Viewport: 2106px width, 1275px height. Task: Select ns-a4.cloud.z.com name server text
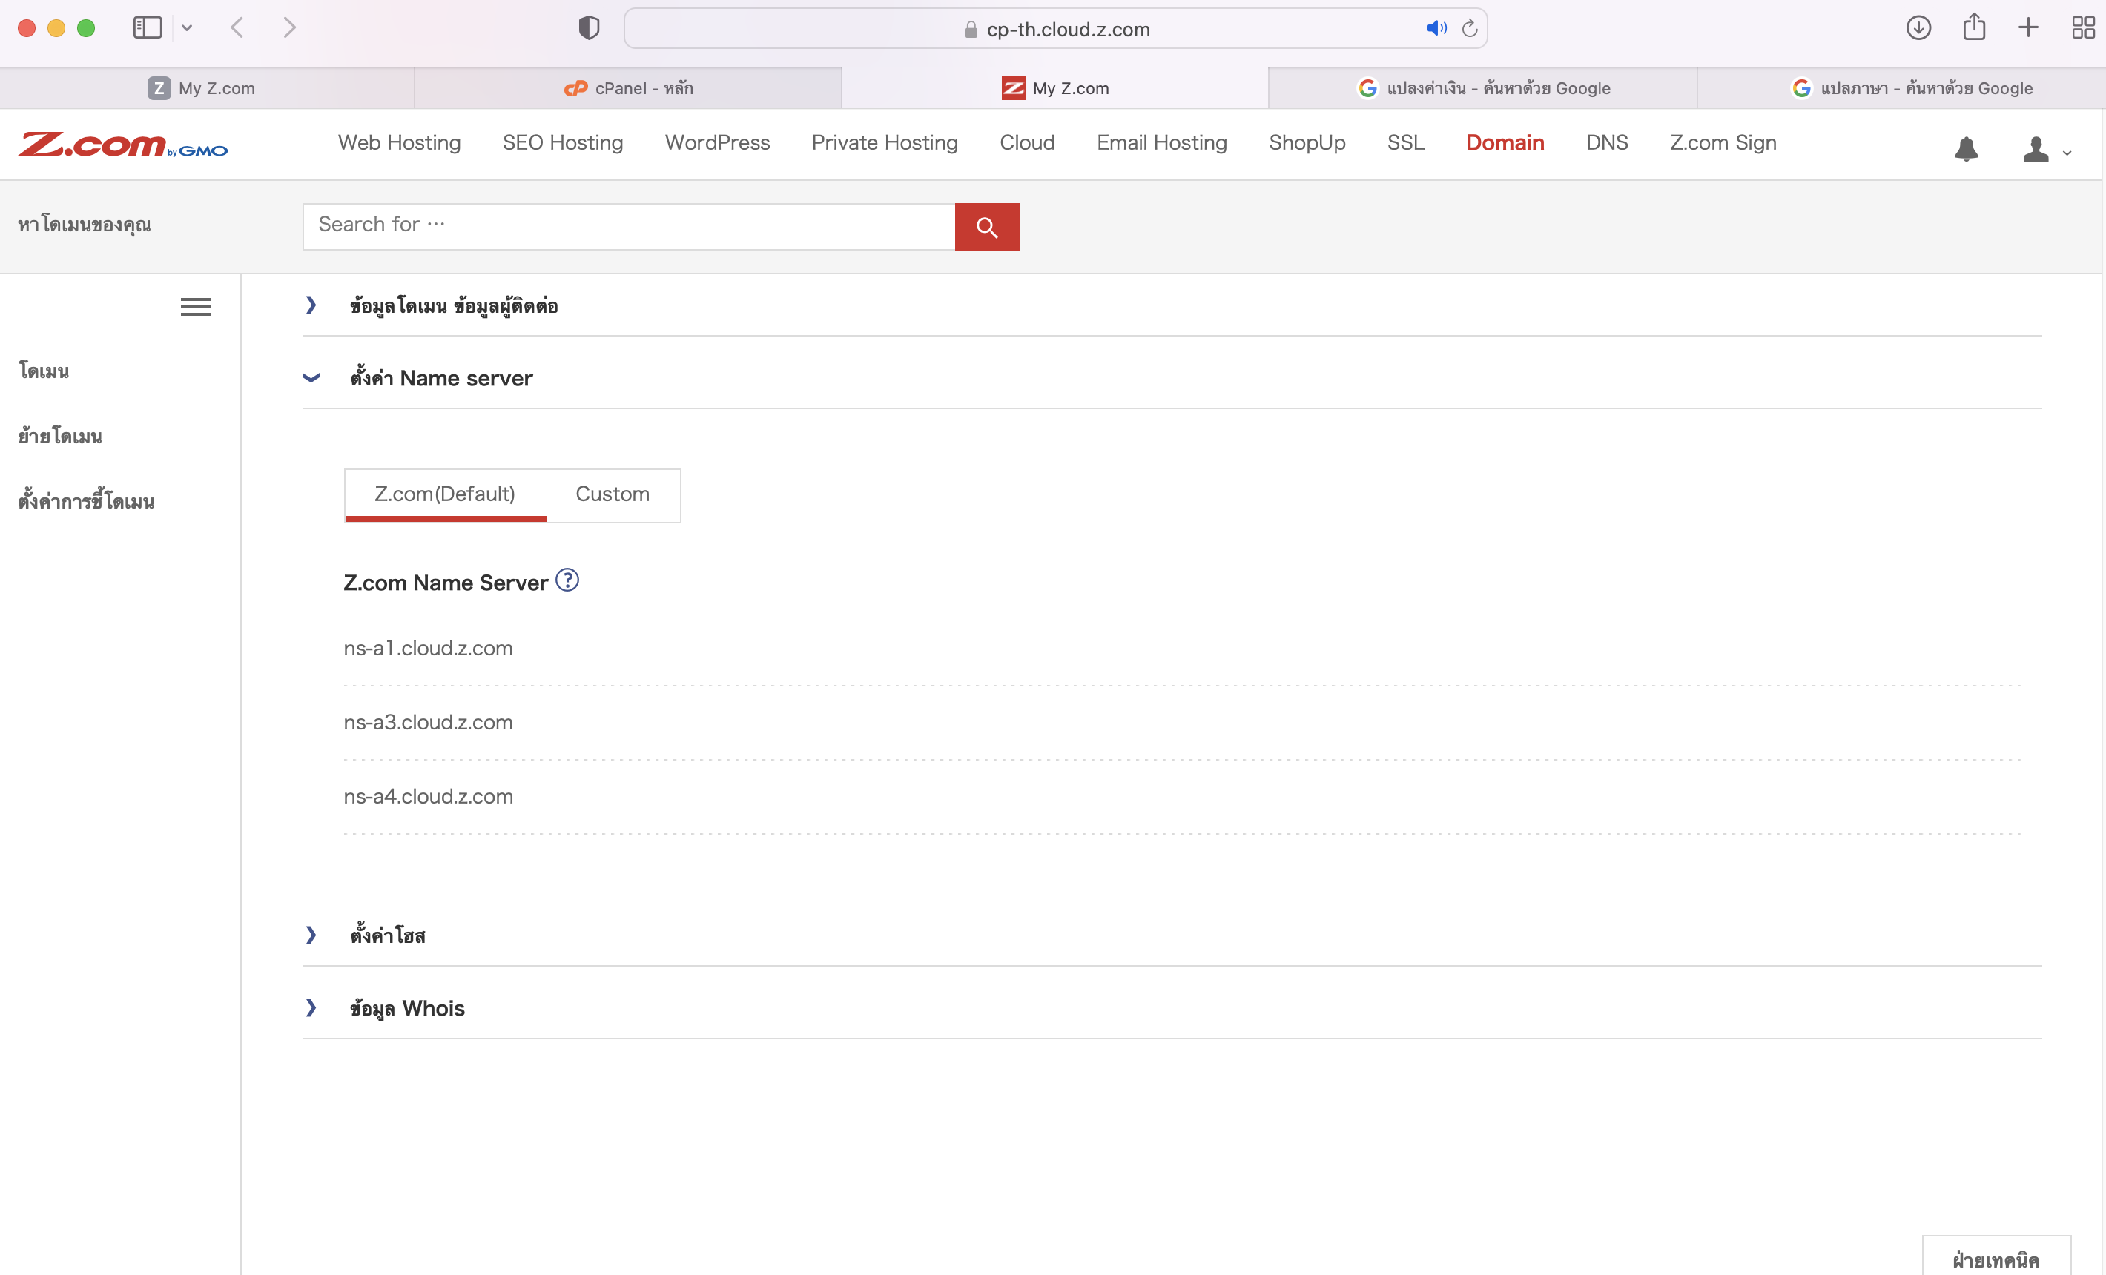(x=428, y=796)
